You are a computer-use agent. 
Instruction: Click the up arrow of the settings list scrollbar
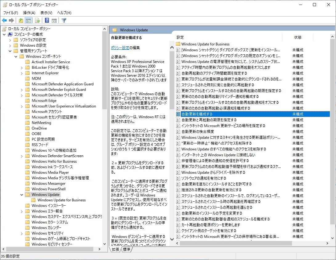pyautogui.click(x=332, y=37)
